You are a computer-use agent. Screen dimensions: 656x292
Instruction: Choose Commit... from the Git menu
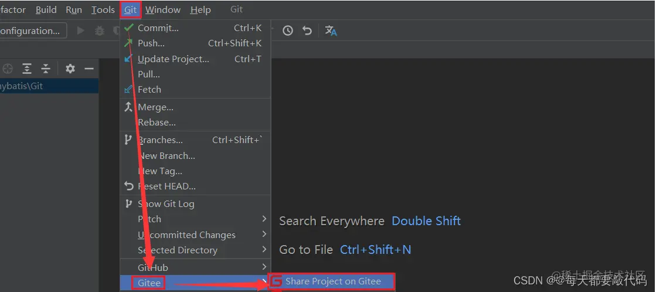click(x=195, y=28)
